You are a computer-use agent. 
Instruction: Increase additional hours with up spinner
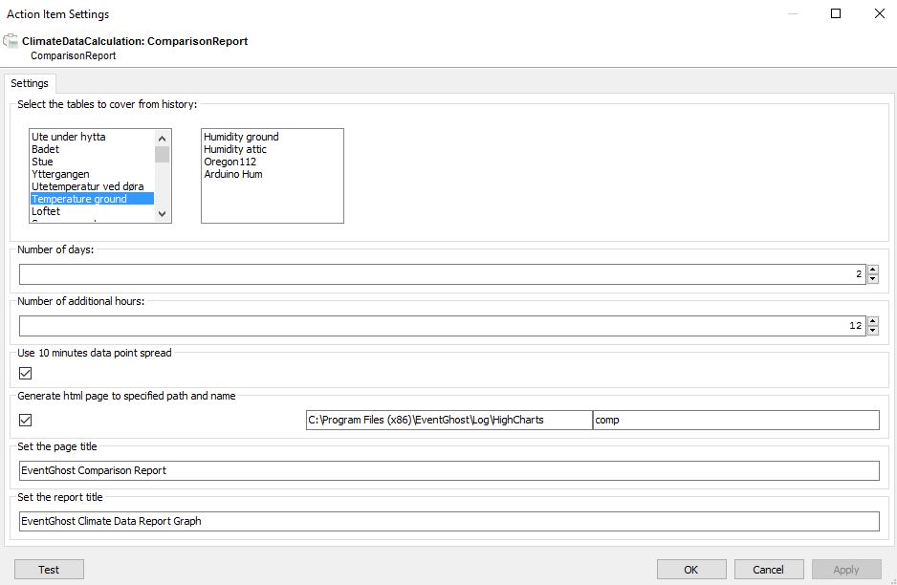pos(873,321)
